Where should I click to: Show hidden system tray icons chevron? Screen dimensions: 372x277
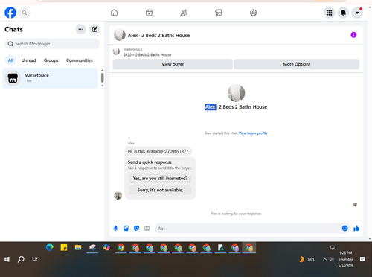click(324, 259)
